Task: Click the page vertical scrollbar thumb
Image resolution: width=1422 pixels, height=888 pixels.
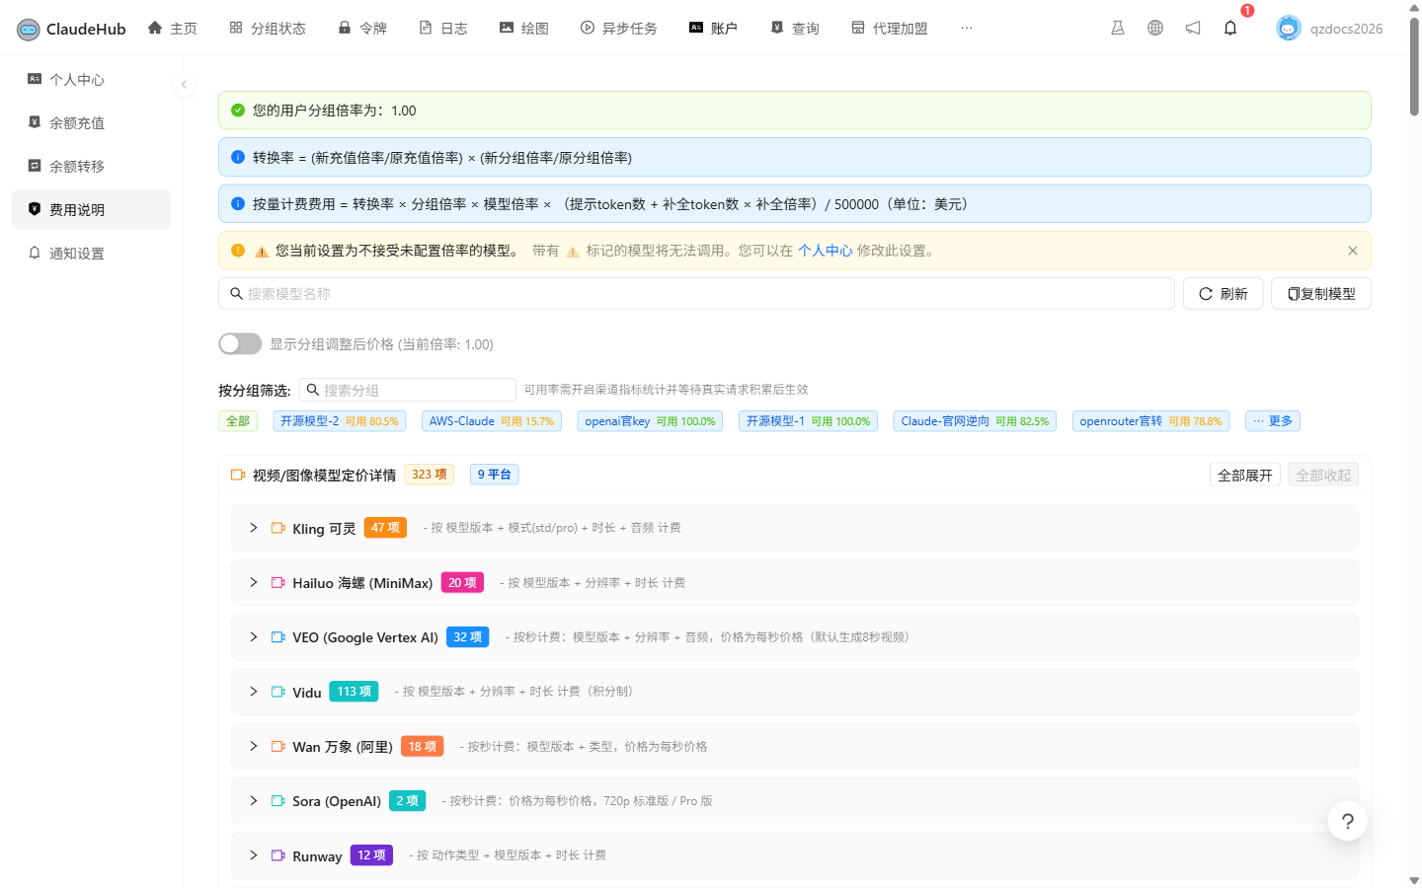Action: click(x=1414, y=66)
